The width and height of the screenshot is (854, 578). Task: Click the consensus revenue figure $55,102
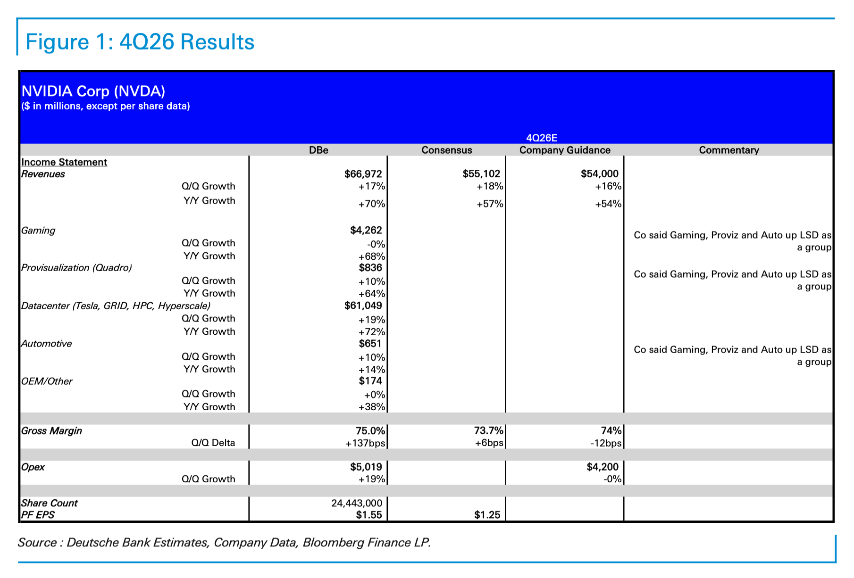481,174
